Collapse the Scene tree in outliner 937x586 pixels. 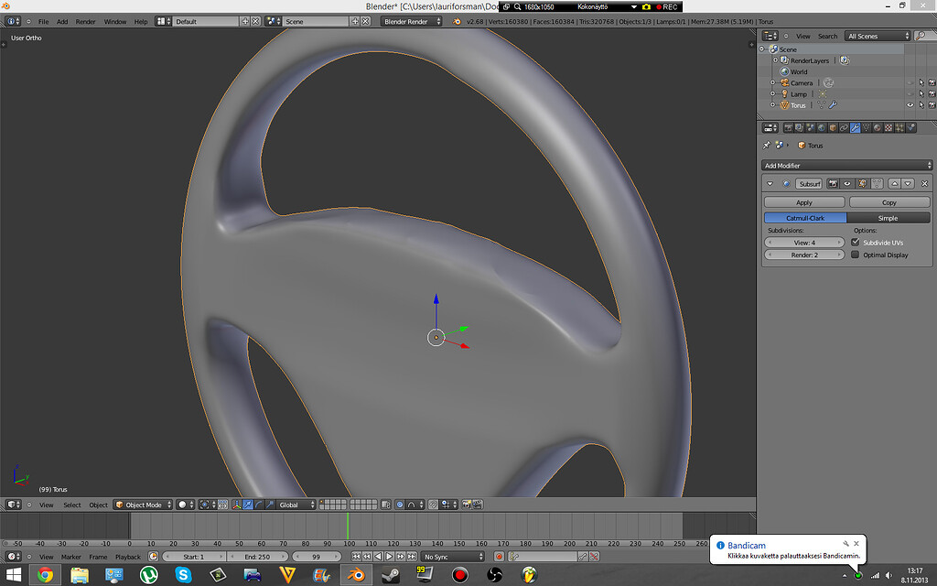(762, 49)
